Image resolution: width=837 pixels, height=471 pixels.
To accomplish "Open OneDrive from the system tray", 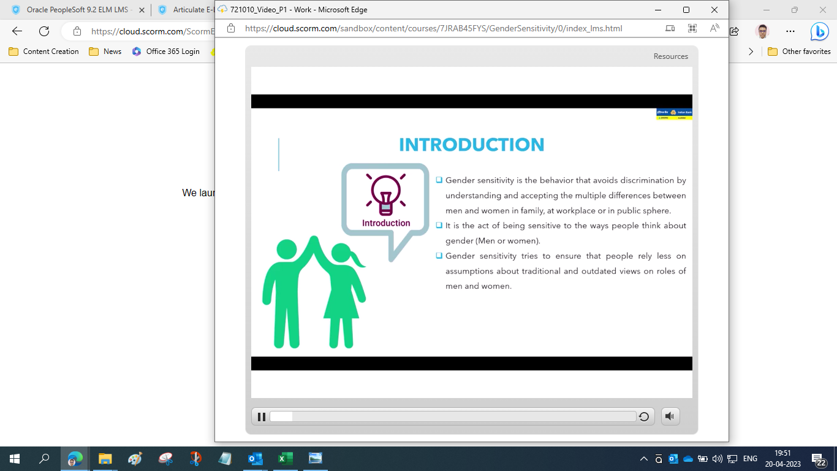I will coord(688,459).
